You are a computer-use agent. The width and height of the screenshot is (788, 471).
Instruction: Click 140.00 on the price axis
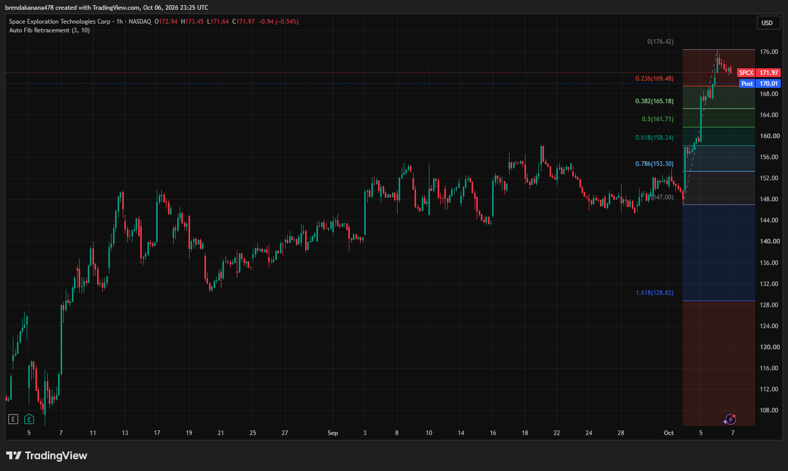click(770, 241)
